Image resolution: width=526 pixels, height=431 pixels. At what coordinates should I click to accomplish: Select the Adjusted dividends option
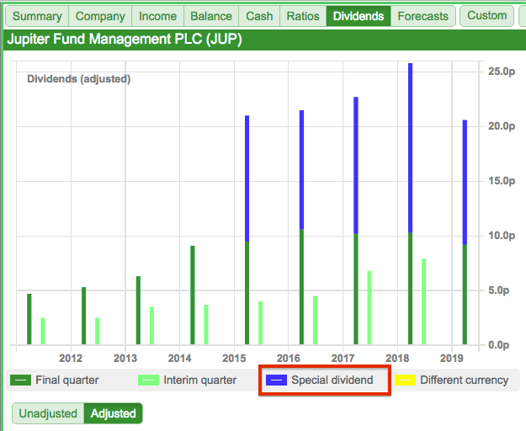(x=113, y=413)
